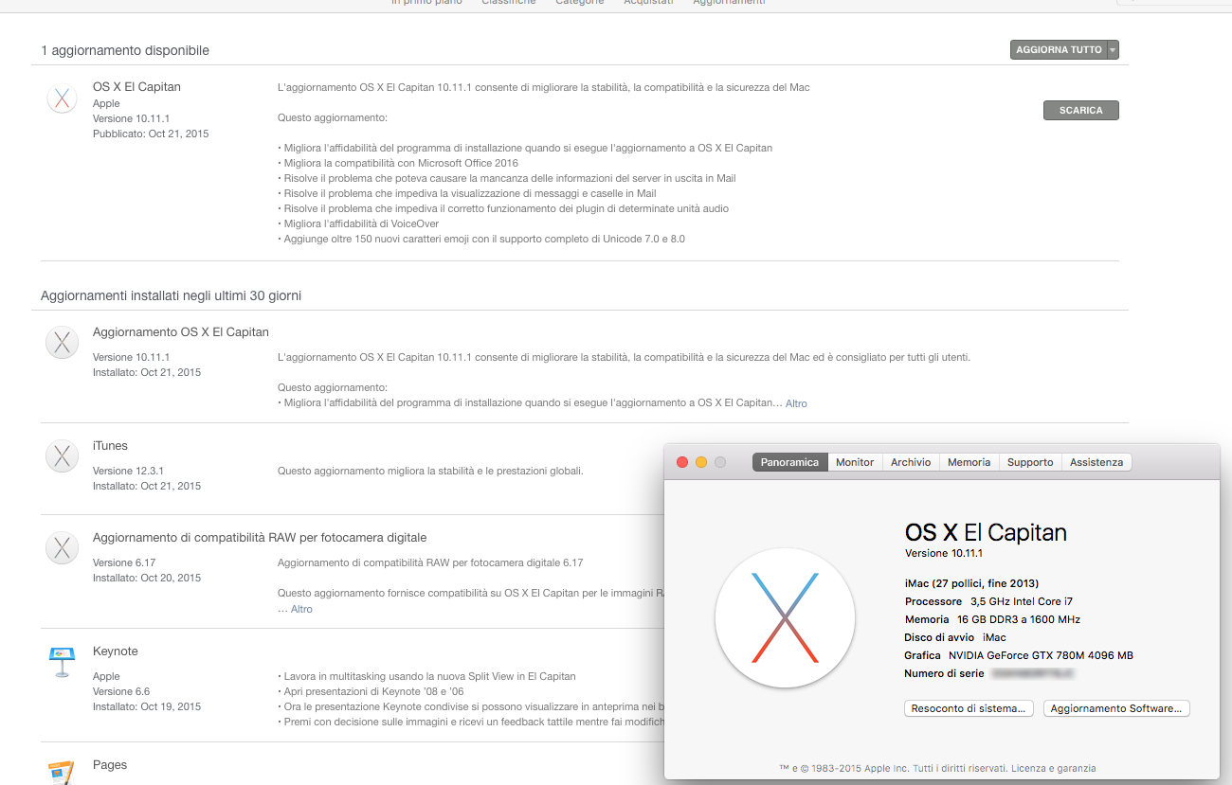Open the Pages app icon

[62, 772]
